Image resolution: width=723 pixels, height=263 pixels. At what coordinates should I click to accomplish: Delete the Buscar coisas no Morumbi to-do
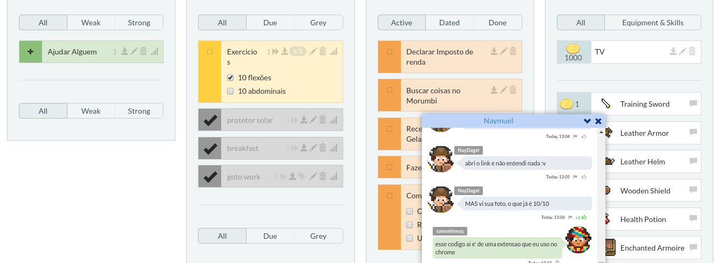(513, 90)
